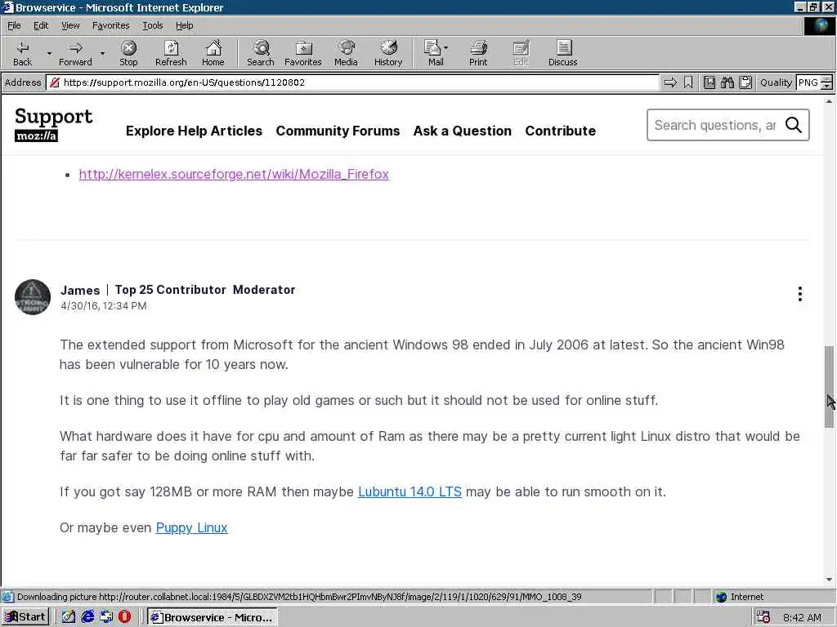837x627 pixels.
Task: Click the Go arrow beside the address bar
Action: coord(670,82)
